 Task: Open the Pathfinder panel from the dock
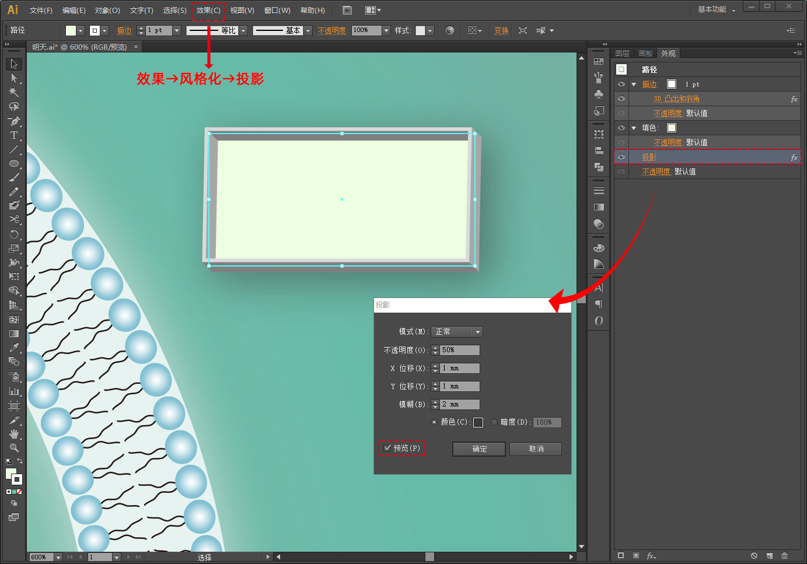(599, 167)
